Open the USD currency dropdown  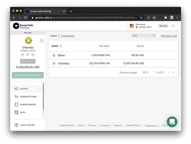[144, 36]
